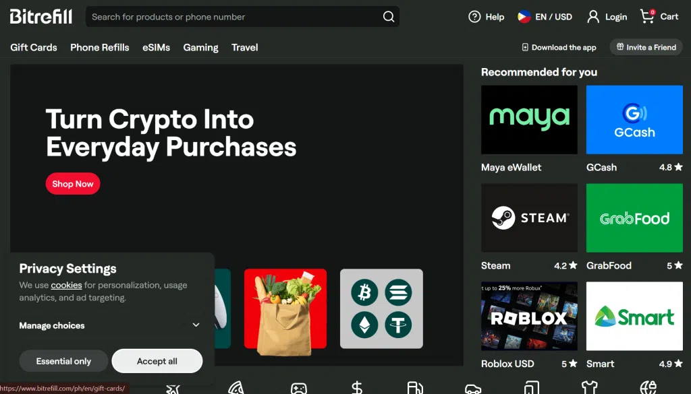Select the t-shirt apparel category icon
The height and width of the screenshot is (394, 691).
589,388
